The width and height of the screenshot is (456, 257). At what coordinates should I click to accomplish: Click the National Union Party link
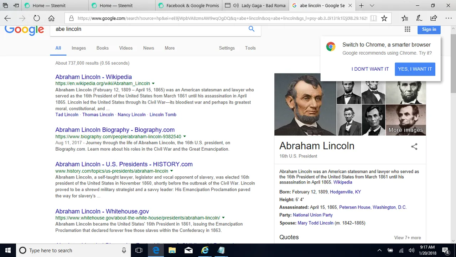pos(313,215)
